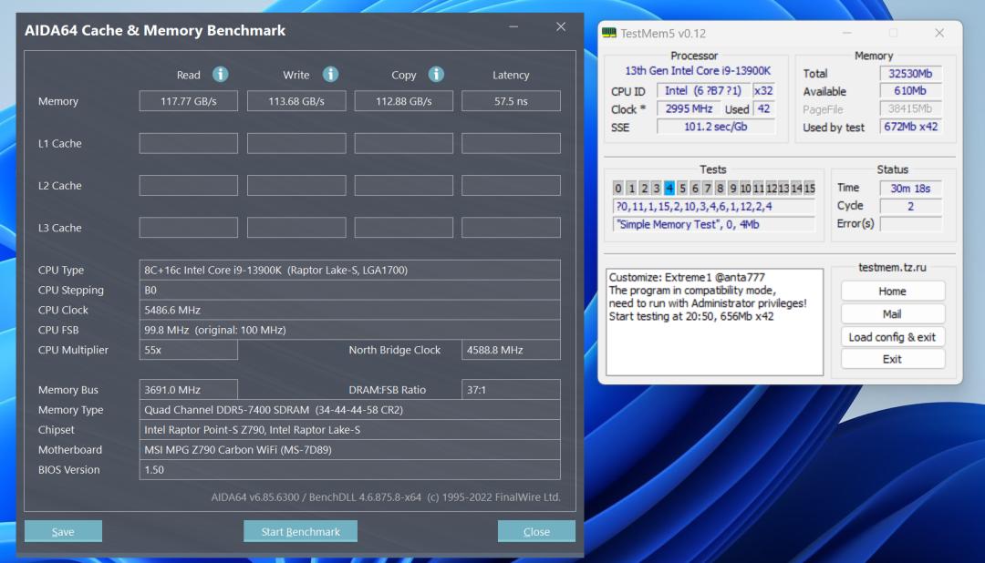Select test number 0 in Tests grid
Image resolution: width=985 pixels, height=563 pixels.
coord(617,189)
